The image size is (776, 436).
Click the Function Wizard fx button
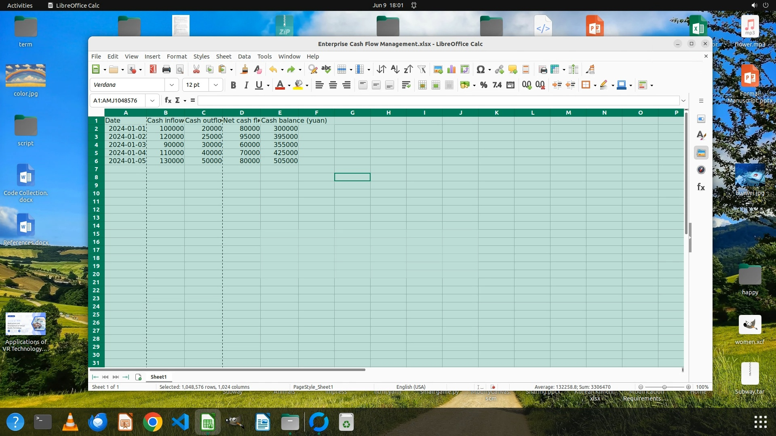[x=168, y=101]
